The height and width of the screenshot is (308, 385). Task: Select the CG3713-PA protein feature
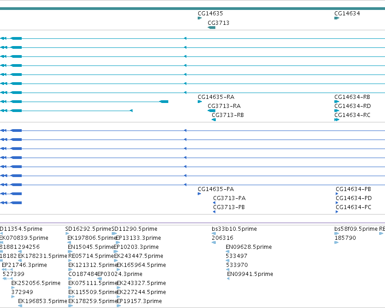[214, 203]
